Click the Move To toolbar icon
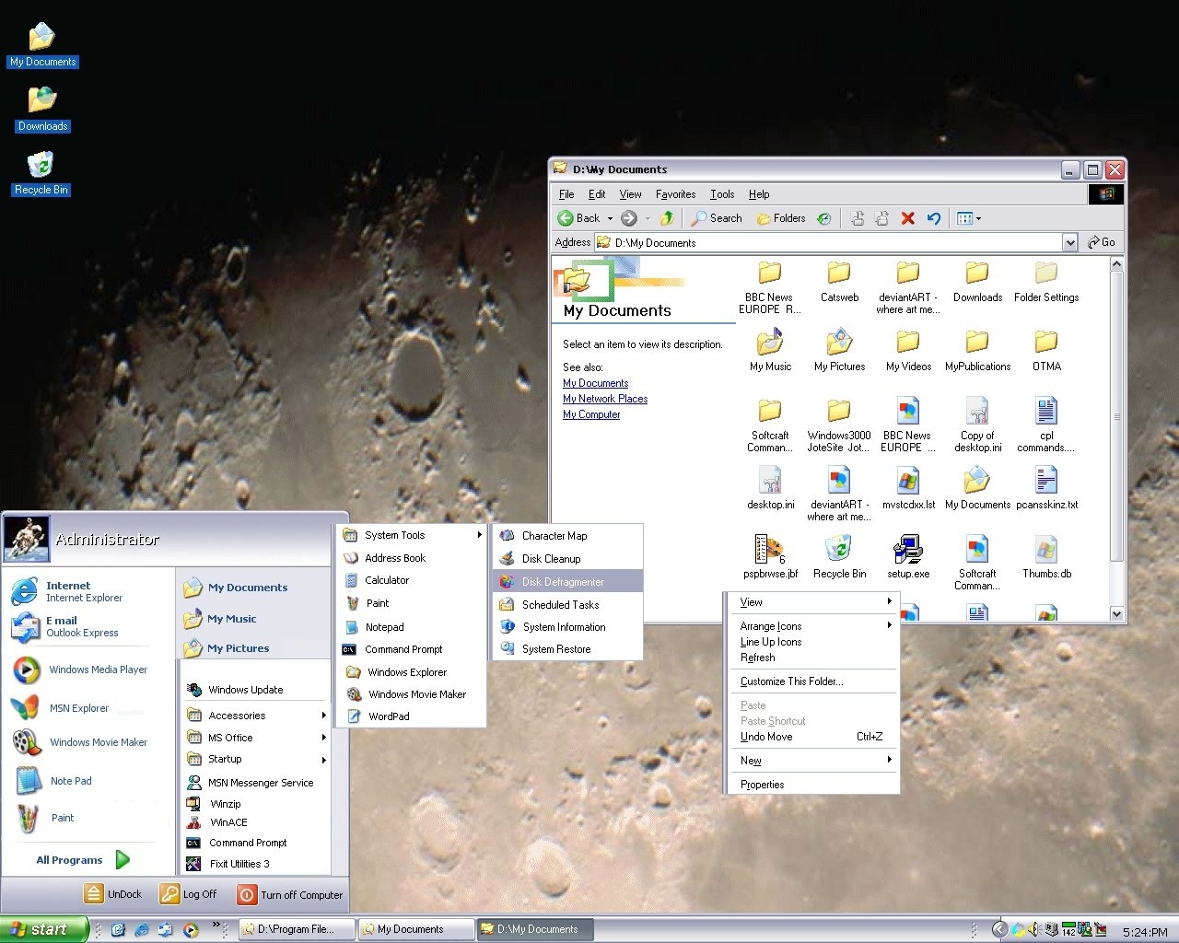Viewport: 1179px width, 943px height. (858, 218)
